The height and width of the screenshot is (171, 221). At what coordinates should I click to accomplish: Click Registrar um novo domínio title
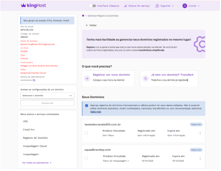tap(111, 75)
